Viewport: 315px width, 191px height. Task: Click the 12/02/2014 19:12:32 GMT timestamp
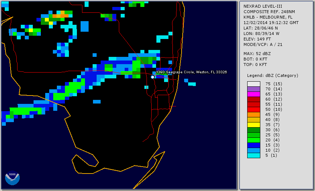pos(271,23)
